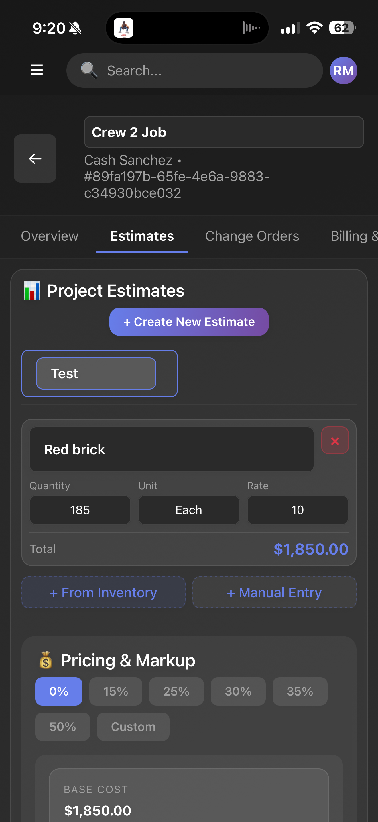Open Custom markup entry

coord(133,727)
